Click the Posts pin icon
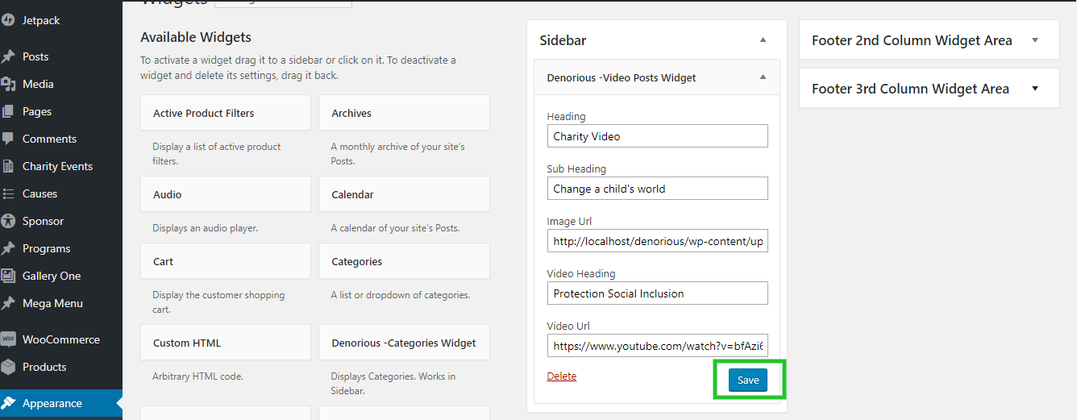 [x=8, y=56]
